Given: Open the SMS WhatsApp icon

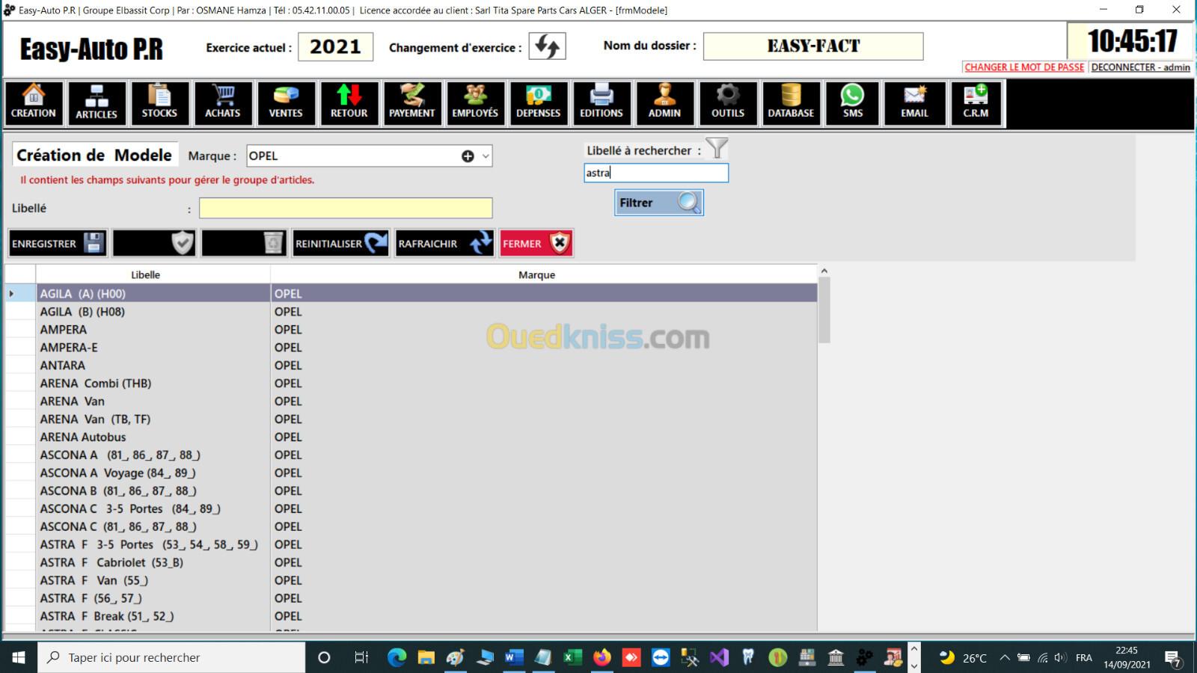Looking at the screenshot, I should coord(852,103).
